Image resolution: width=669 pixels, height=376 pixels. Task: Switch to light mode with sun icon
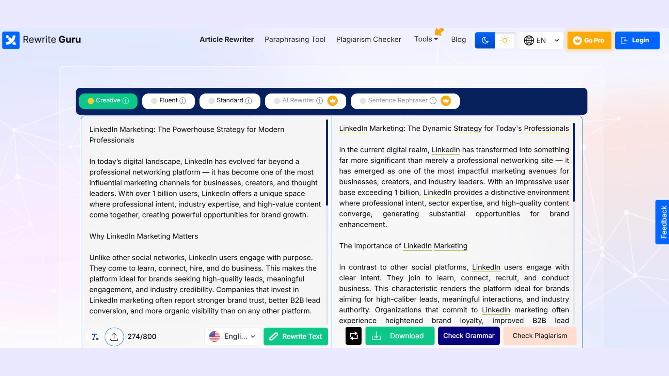pyautogui.click(x=505, y=40)
